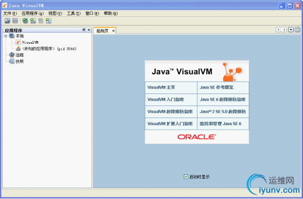Image resolution: width=303 pixels, height=199 pixels.
Task: Open the VisualVM 扩展入门指南 link
Action: tap(170, 124)
